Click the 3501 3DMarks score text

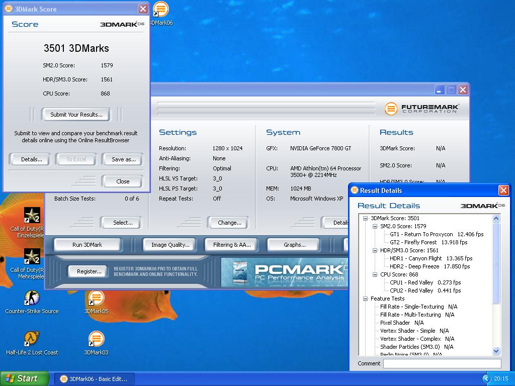(x=76, y=48)
